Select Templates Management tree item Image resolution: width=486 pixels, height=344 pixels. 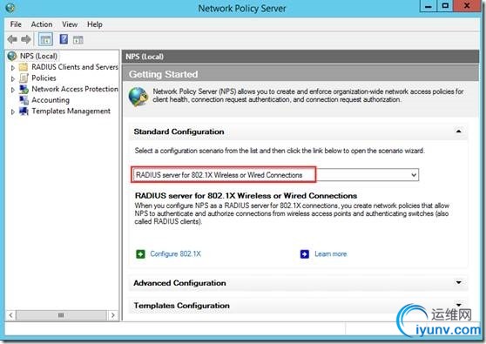[x=71, y=111]
